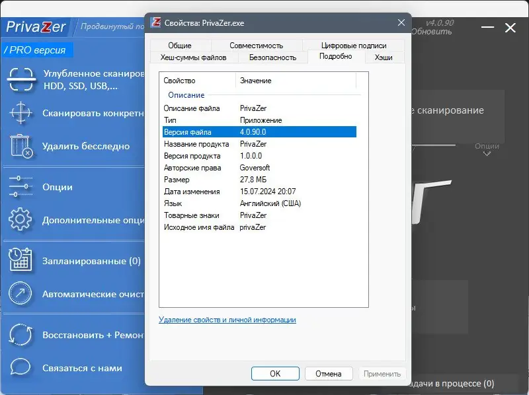Close the PrivaZer main window
Screen dimensions: 529x395
click(510, 27)
